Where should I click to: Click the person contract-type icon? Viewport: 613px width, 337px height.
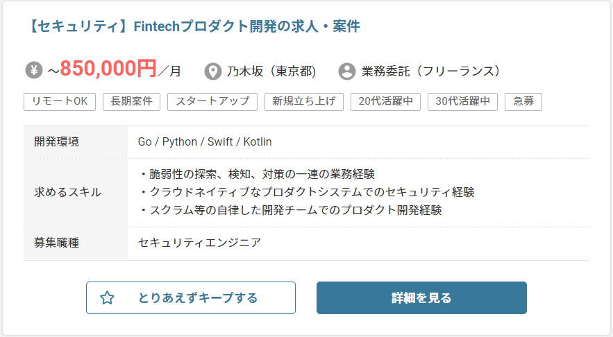pos(347,71)
